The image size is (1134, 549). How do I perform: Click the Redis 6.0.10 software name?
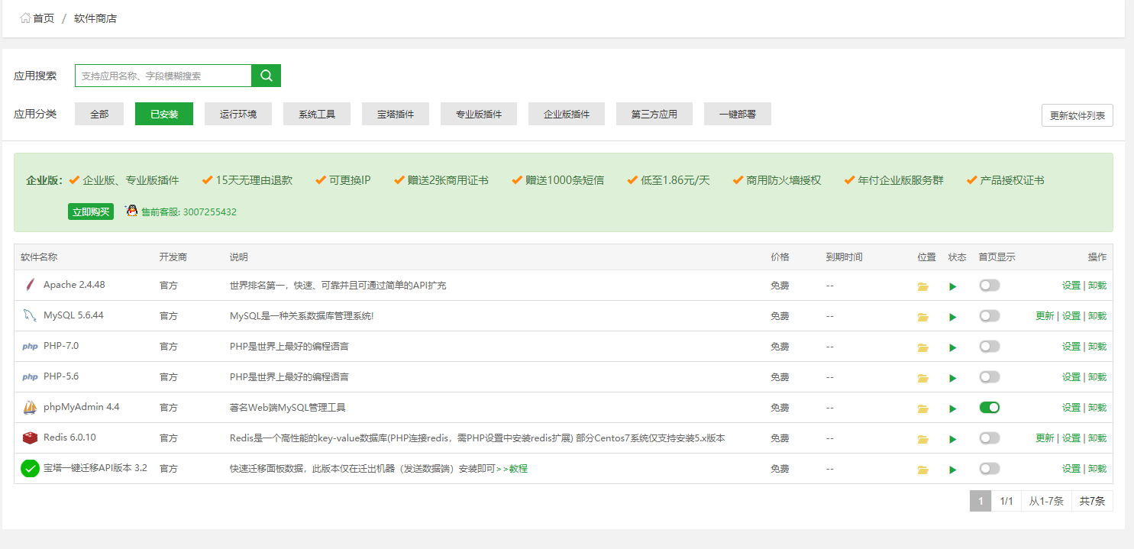69,438
